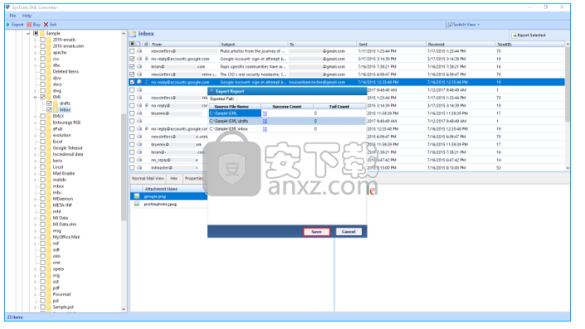Select the Sample.pst tree item

tap(63, 307)
